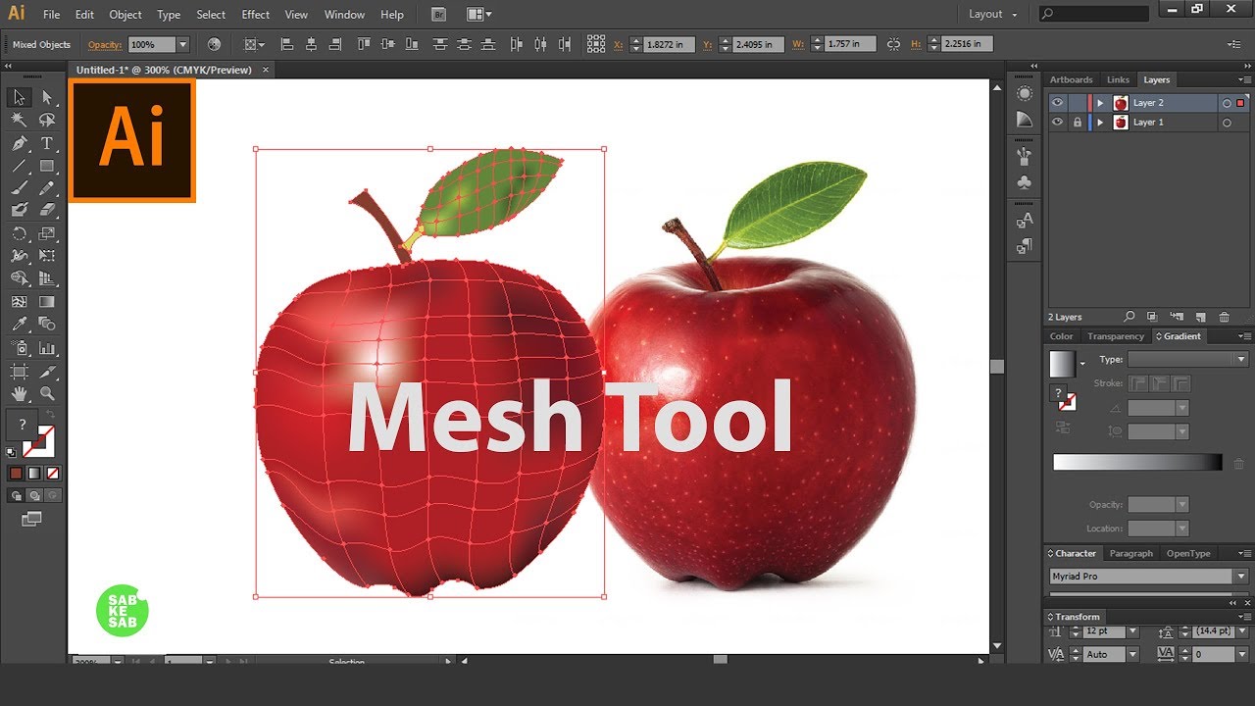
Task: Click the target circle for Layer 2
Action: click(1227, 103)
